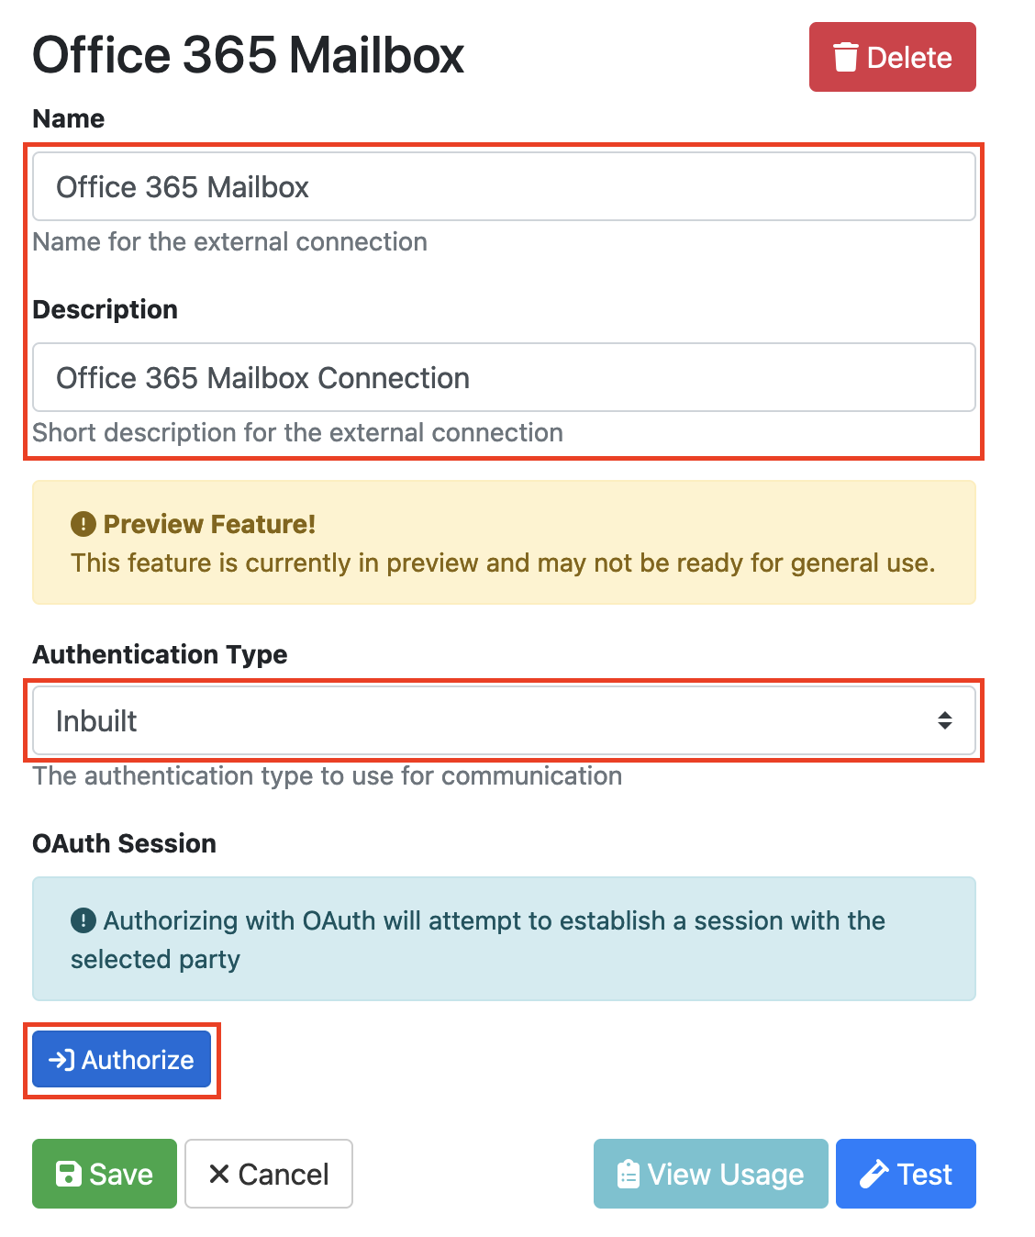Click the floppy disk icon on Save
Viewport: 1035px width, 1237px height.
pos(69,1174)
